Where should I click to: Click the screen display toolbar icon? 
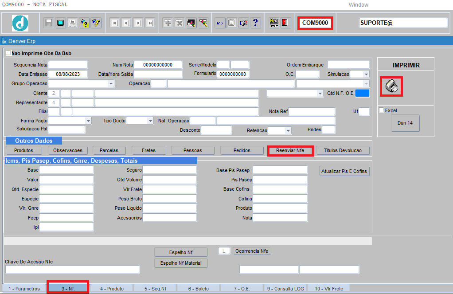tap(61, 23)
